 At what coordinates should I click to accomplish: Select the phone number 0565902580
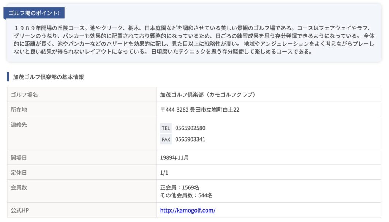click(x=190, y=128)
